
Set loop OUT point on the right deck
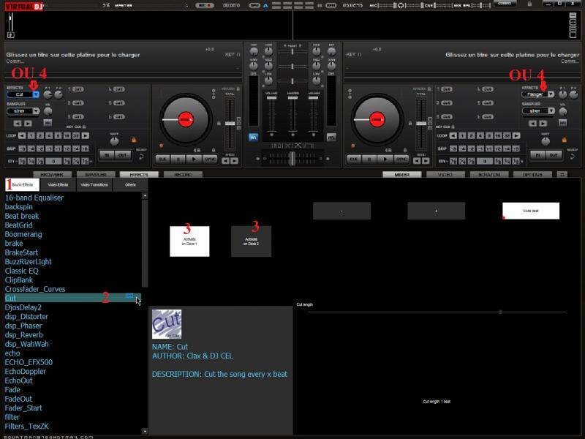click(554, 155)
